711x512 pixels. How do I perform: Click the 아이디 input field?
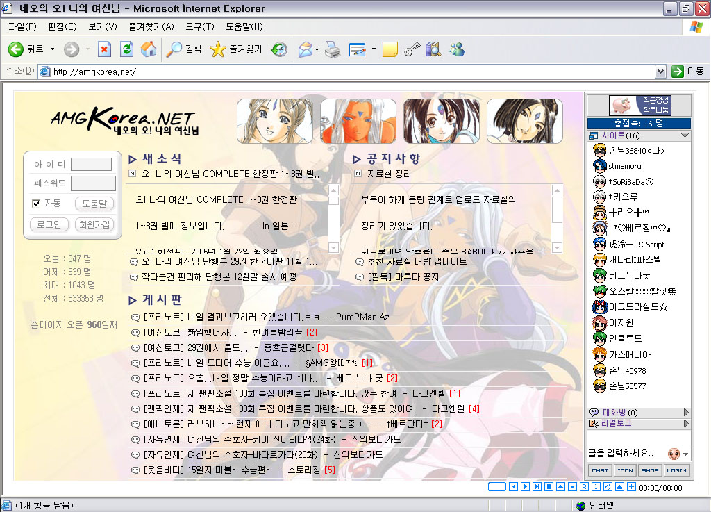[x=91, y=164]
